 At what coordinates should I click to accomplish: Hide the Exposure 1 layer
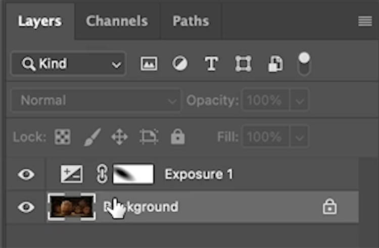[26, 174]
